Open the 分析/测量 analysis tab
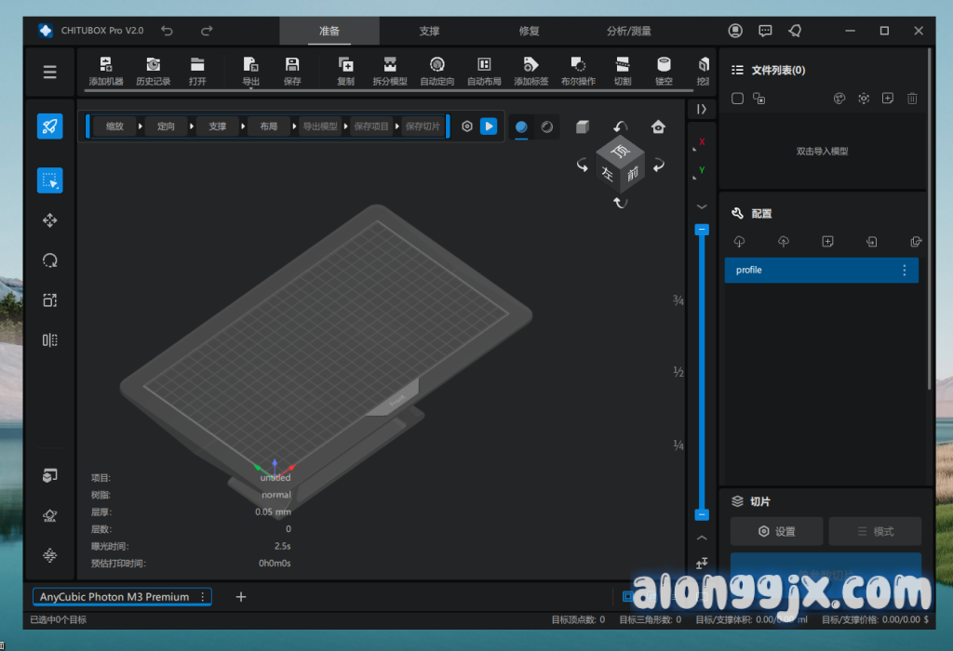This screenshot has height=651, width=953. tap(629, 31)
